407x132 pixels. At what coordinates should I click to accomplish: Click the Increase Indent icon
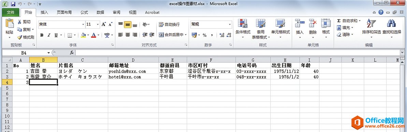pyautogui.click(x=152, y=34)
